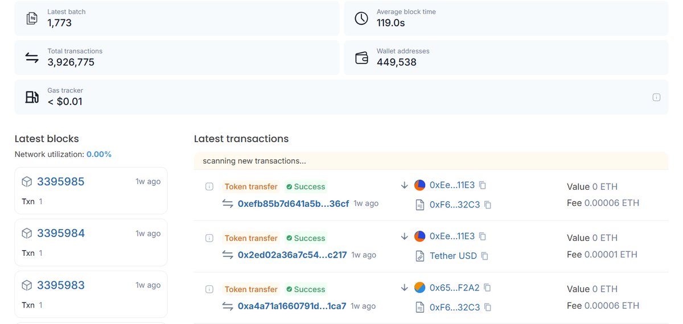Open address 0x65...F2A2
This screenshot has height=324, width=683.
coord(455,288)
